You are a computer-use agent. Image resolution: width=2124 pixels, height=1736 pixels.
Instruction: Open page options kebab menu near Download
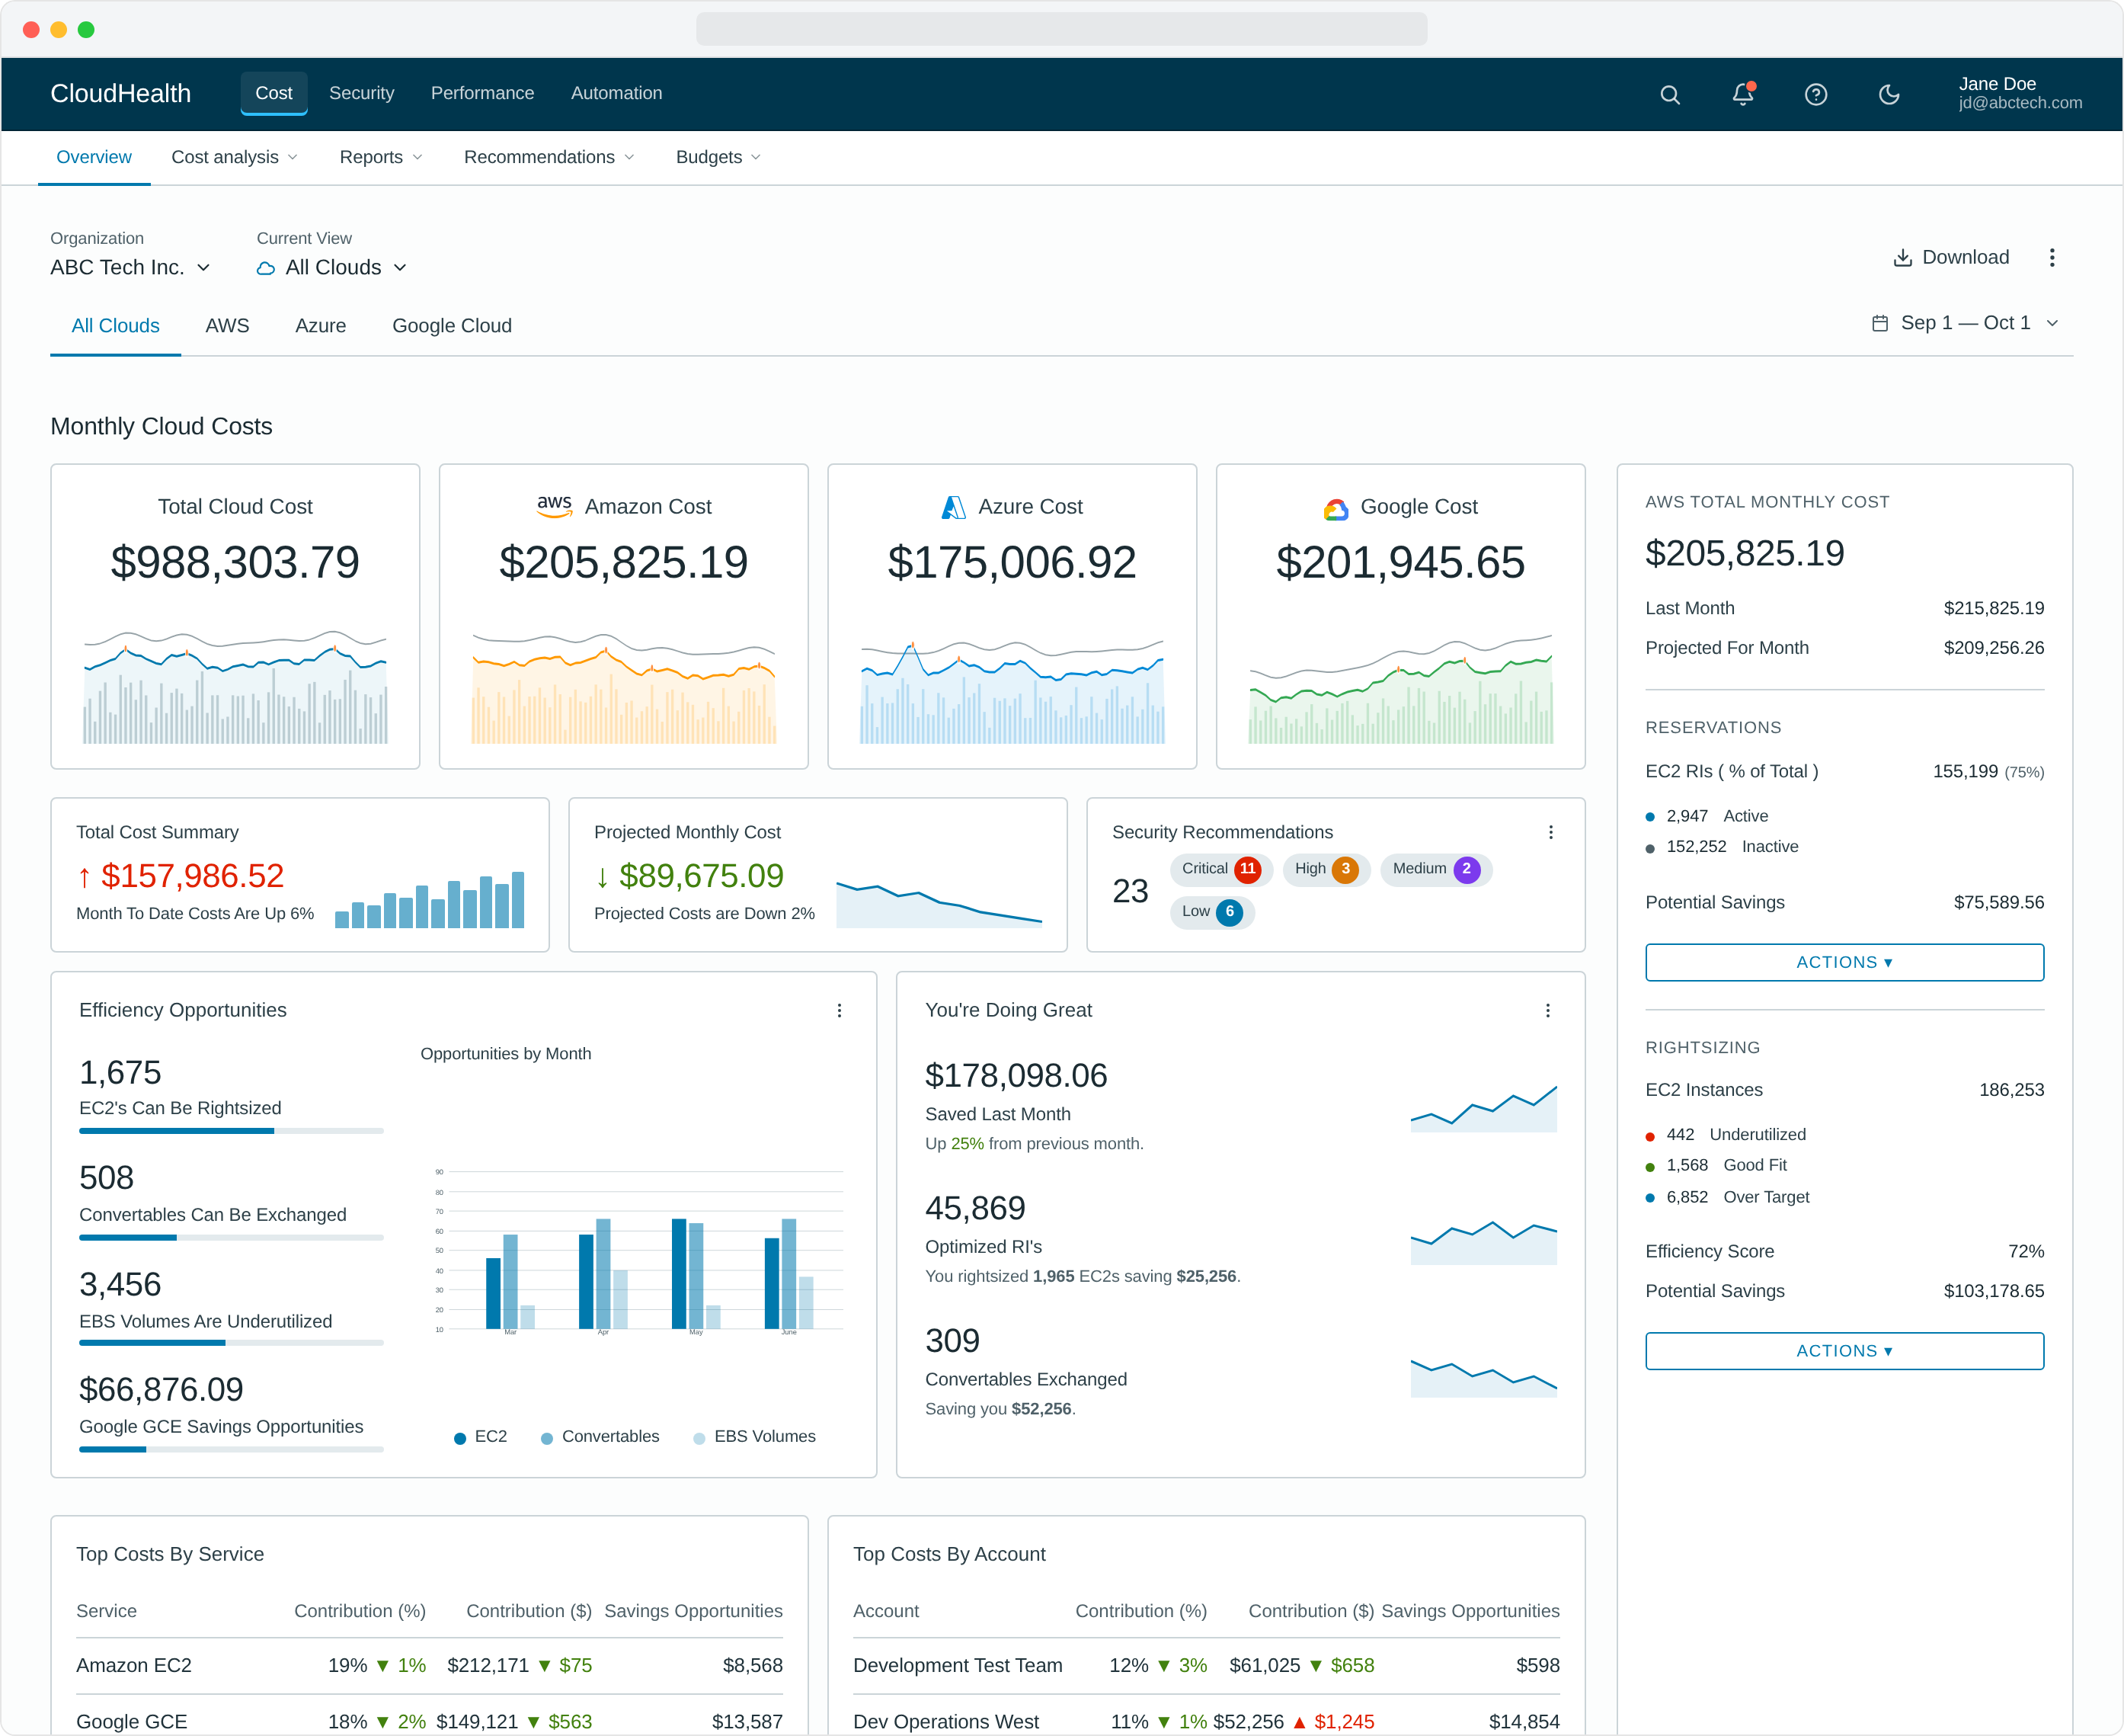(2051, 258)
